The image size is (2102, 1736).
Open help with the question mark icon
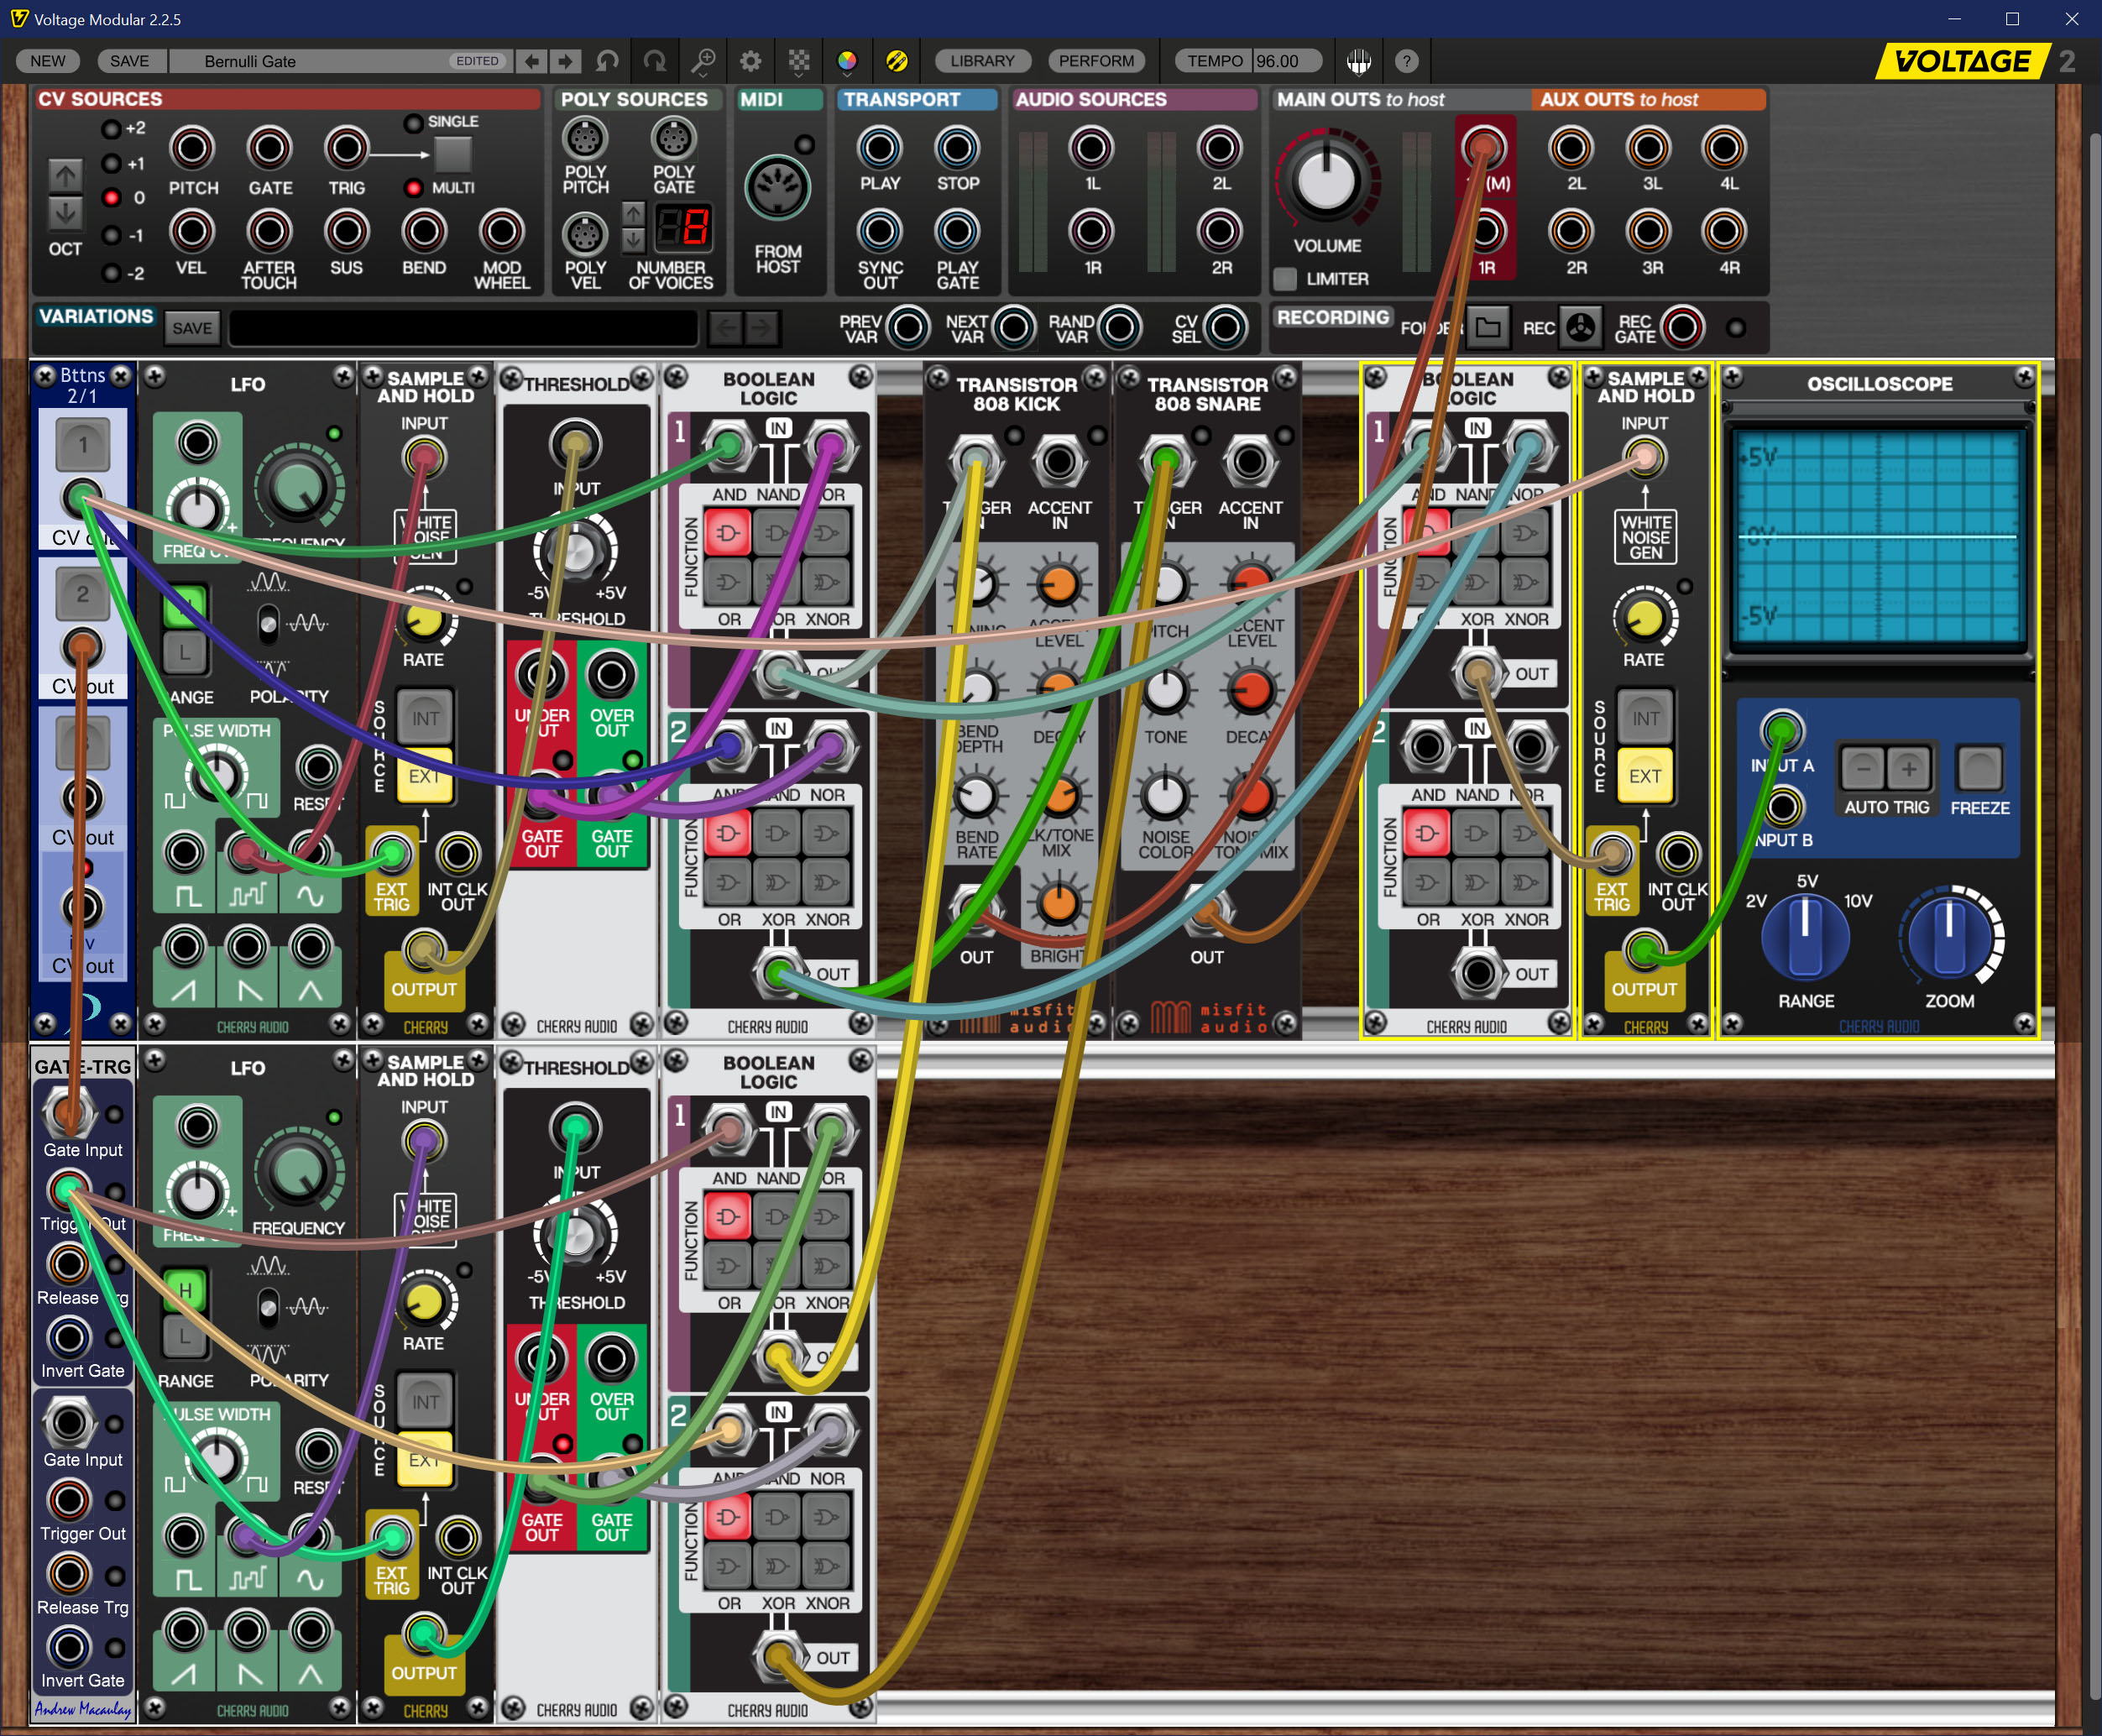[1406, 61]
